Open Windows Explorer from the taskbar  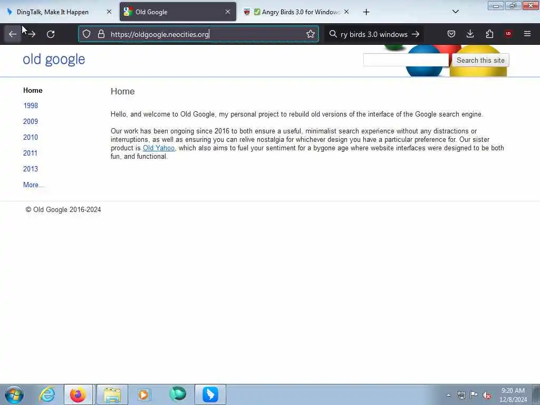(112, 394)
